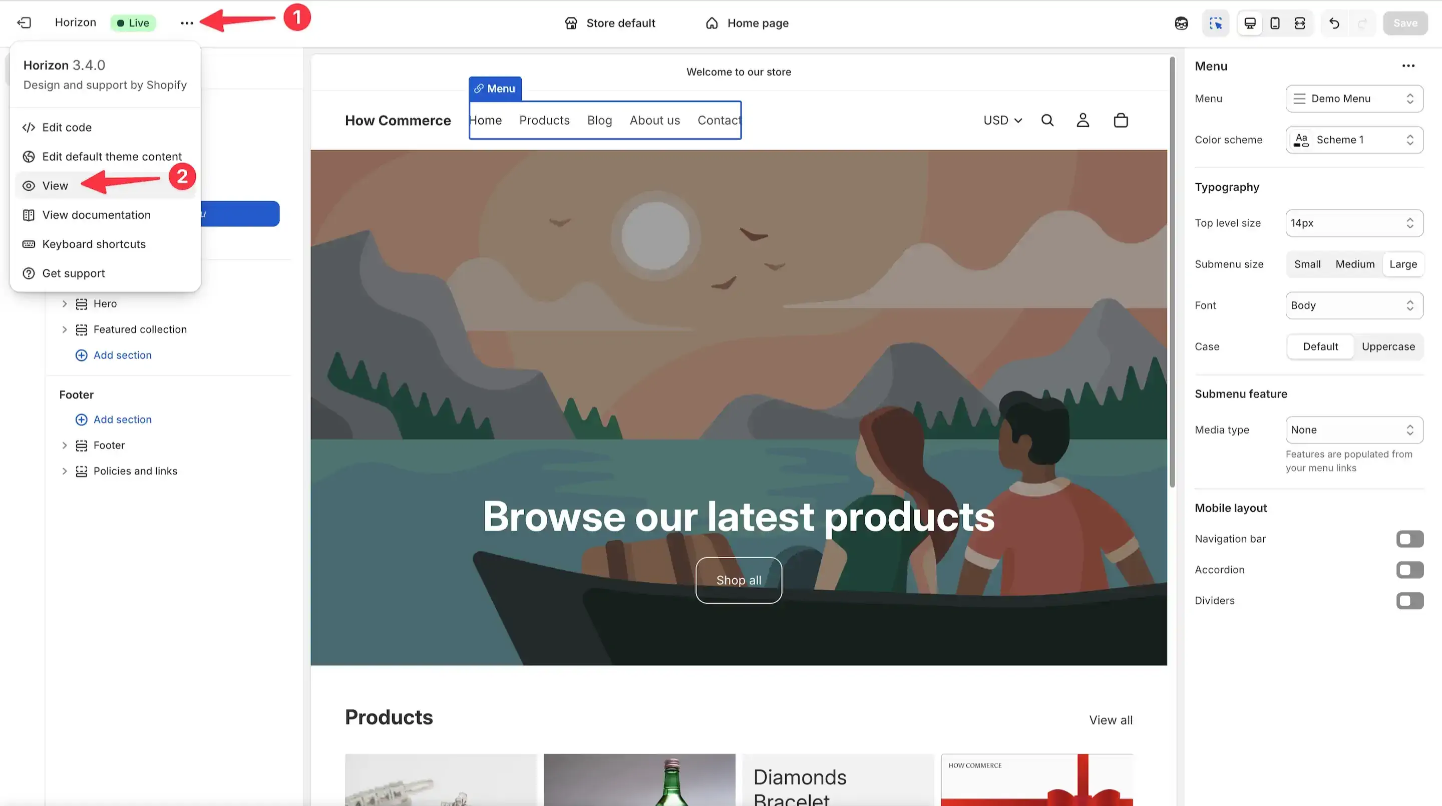Click the Edit code angle-brackets icon
The width and height of the screenshot is (1442, 806).
(x=29, y=128)
